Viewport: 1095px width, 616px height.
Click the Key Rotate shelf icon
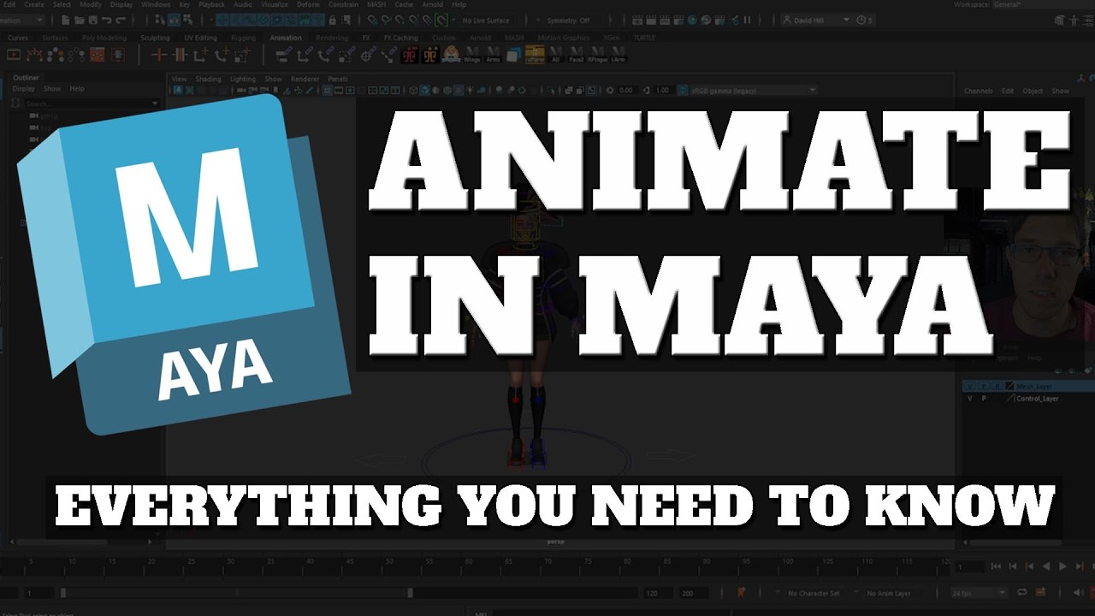(222, 55)
